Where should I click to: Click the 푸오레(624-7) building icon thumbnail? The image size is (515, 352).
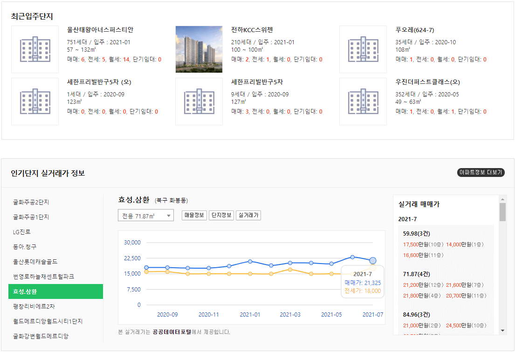pos(363,49)
